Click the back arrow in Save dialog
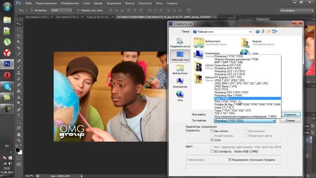The height and width of the screenshot is (178, 316). click(258, 32)
